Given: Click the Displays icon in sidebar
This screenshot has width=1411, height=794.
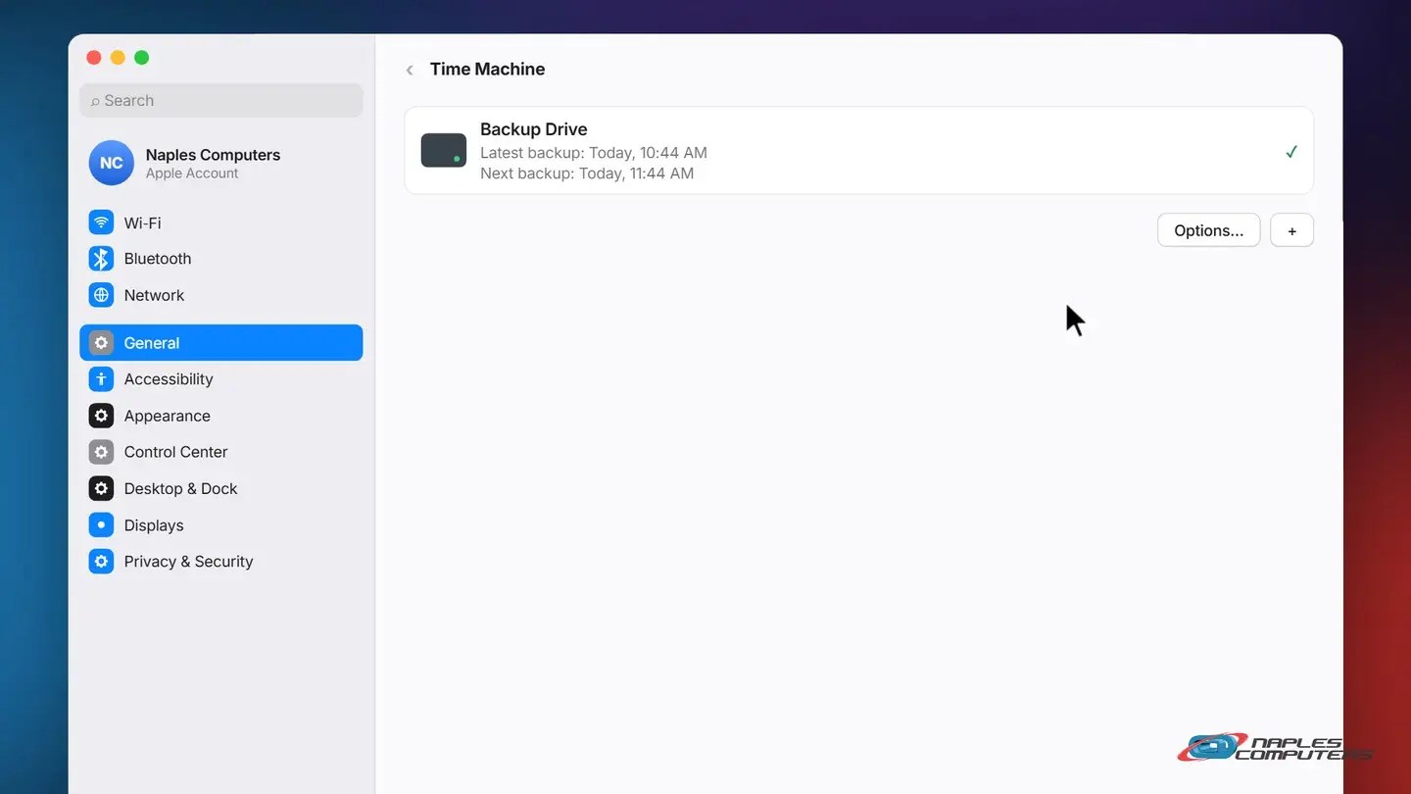Looking at the screenshot, I should (x=101, y=525).
